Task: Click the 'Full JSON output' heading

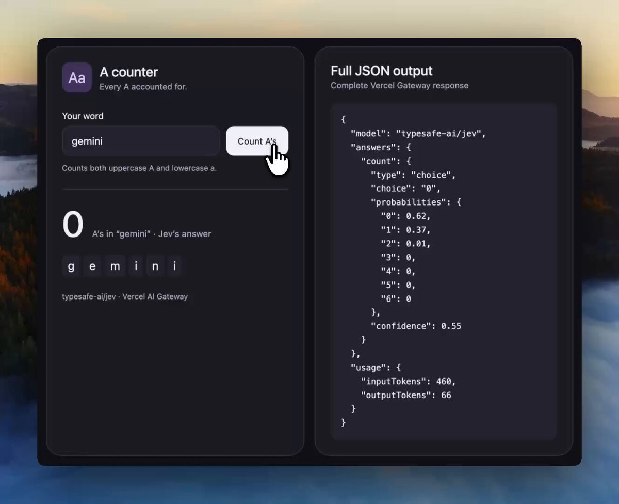Action: (382, 71)
